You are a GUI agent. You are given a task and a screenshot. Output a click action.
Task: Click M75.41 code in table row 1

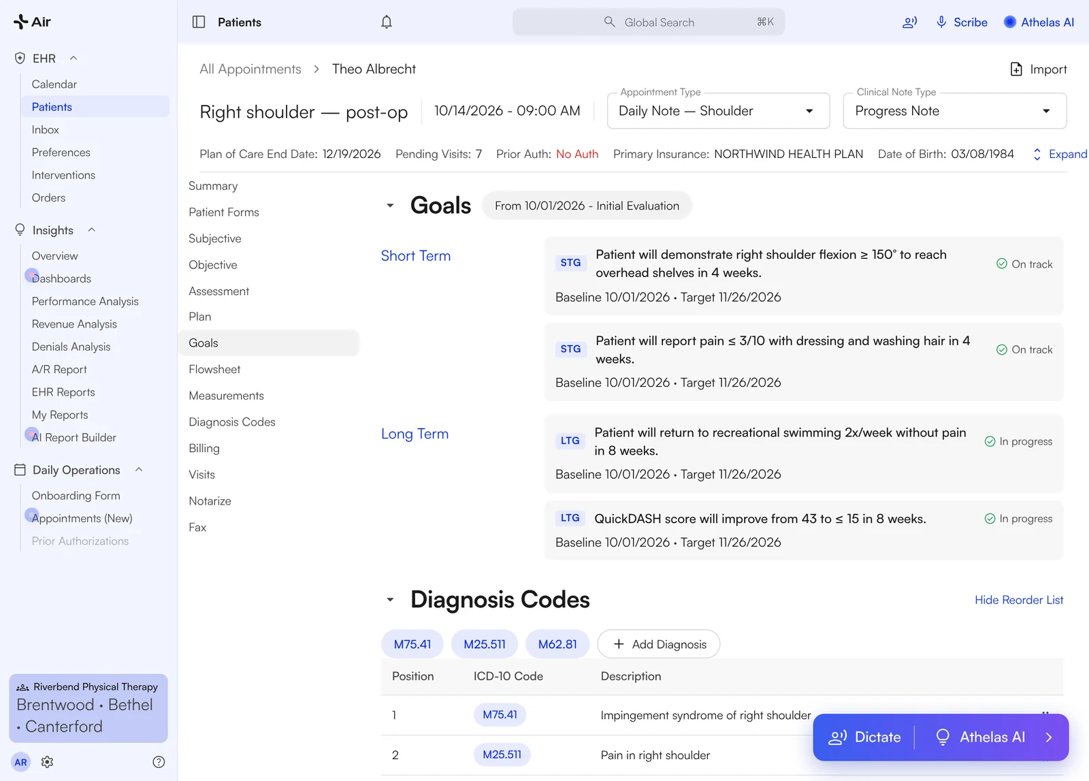coord(500,715)
